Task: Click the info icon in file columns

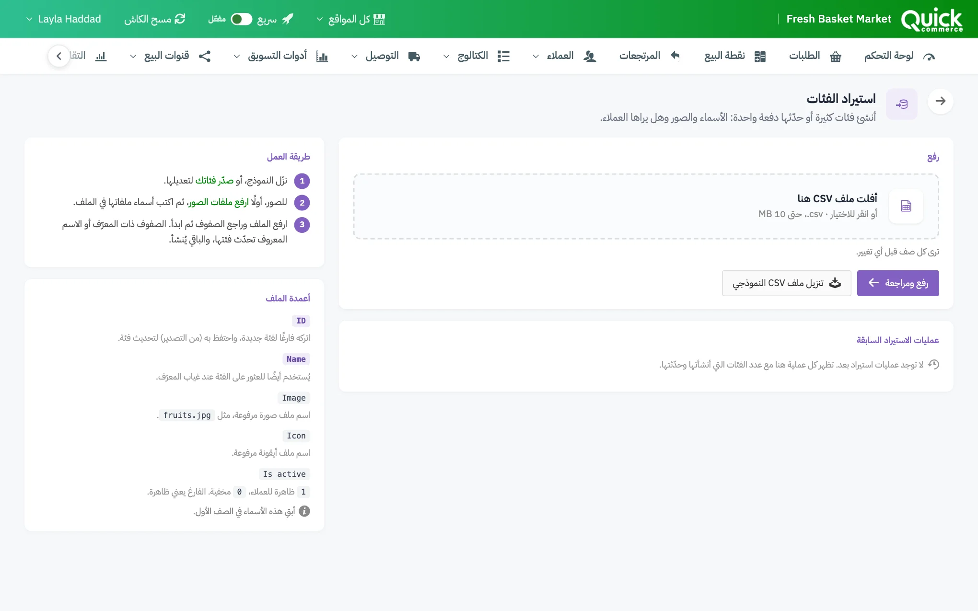Action: tap(304, 511)
